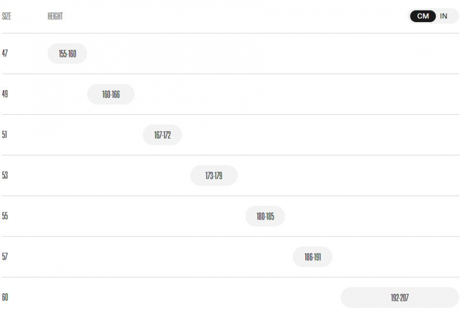Screen dimensions: 460x316
Task: Click the HEIGHT column header
Action: point(55,16)
